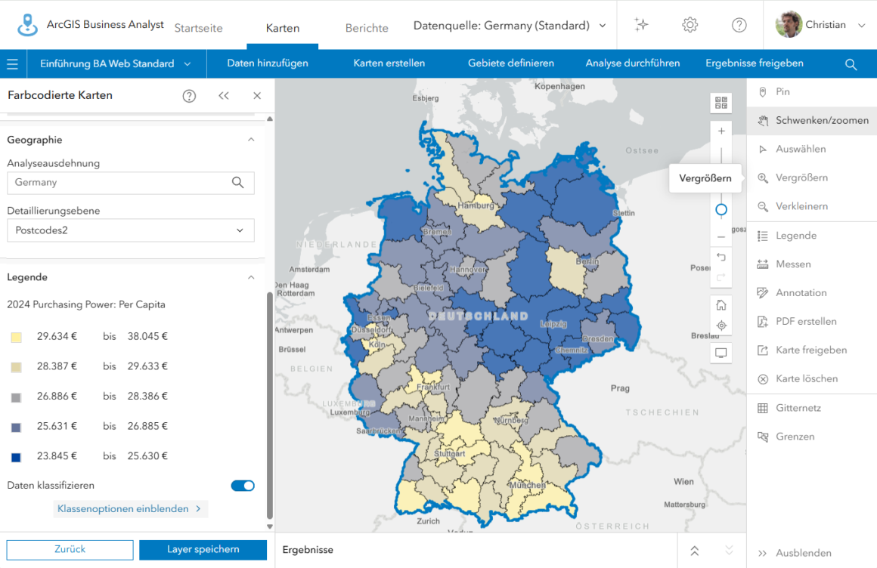Click the left panel vertical scrollbar
This screenshot has width=877, height=568.
click(x=270, y=406)
